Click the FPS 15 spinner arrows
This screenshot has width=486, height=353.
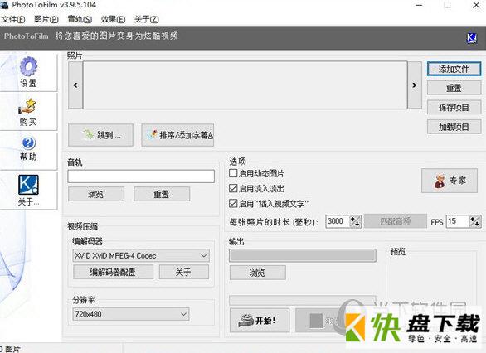475,221
